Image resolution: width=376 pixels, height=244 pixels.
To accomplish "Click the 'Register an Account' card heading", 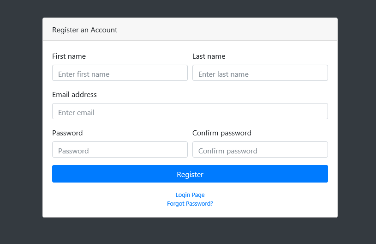I will tap(84, 30).
